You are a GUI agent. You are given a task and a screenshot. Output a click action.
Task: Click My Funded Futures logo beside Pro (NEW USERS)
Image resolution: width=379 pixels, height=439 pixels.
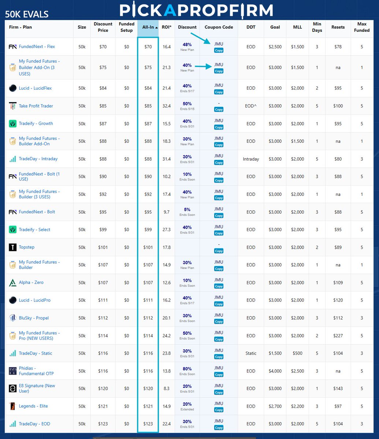tap(12, 335)
